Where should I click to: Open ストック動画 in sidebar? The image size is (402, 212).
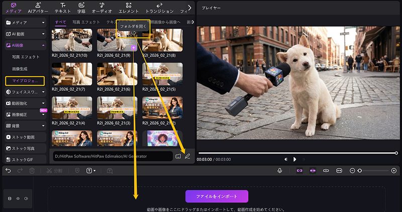26,137
